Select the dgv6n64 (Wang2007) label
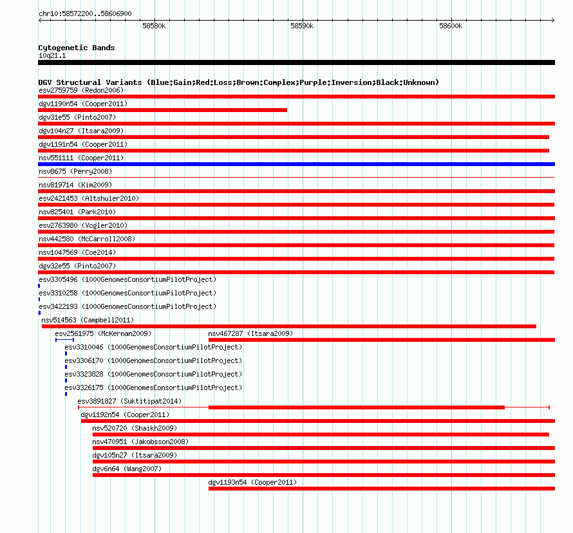The height and width of the screenshot is (533, 573). click(127, 469)
